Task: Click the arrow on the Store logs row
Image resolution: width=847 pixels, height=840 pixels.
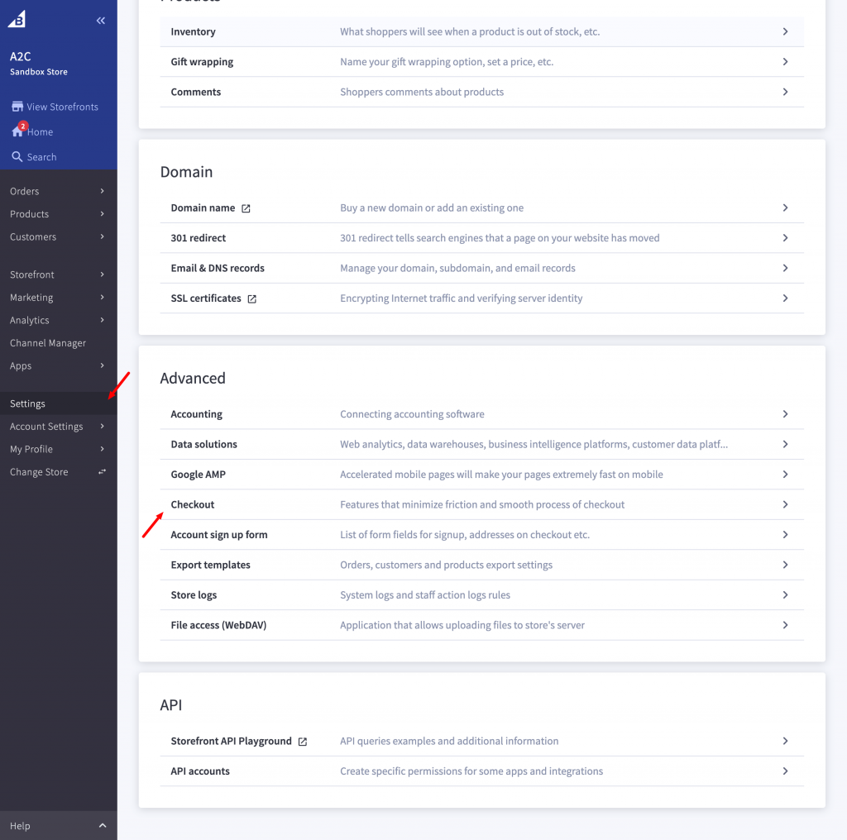Action: [785, 595]
